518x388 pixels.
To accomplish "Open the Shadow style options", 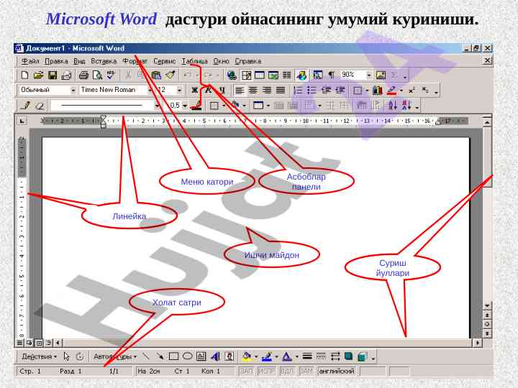I will (x=348, y=356).
